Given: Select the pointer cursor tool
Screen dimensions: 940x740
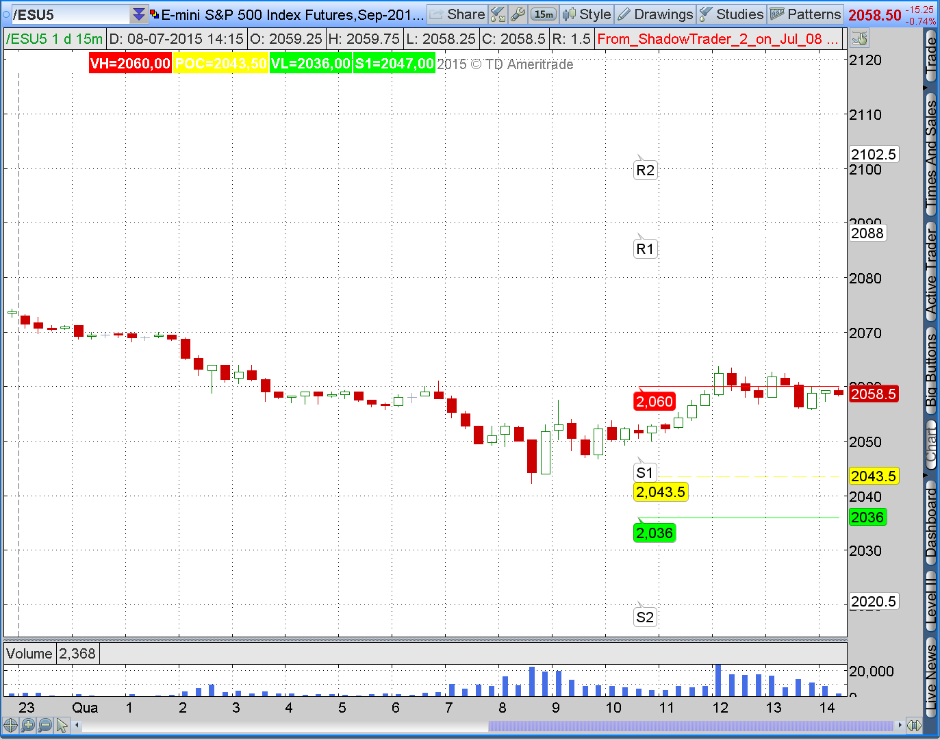Looking at the screenshot, I should [x=62, y=725].
